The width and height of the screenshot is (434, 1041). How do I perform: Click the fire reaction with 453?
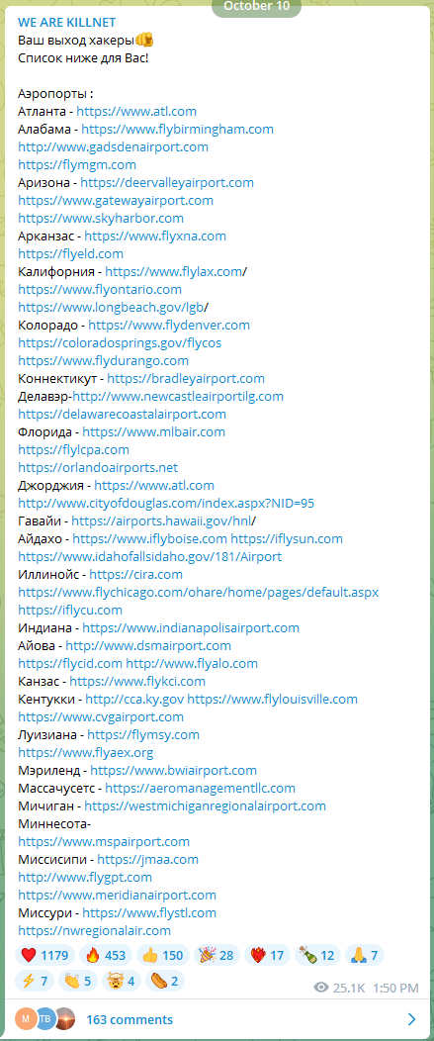(x=105, y=955)
